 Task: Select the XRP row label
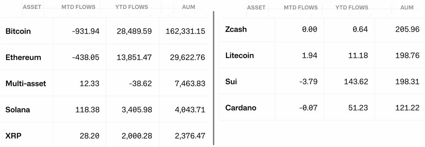point(13,136)
